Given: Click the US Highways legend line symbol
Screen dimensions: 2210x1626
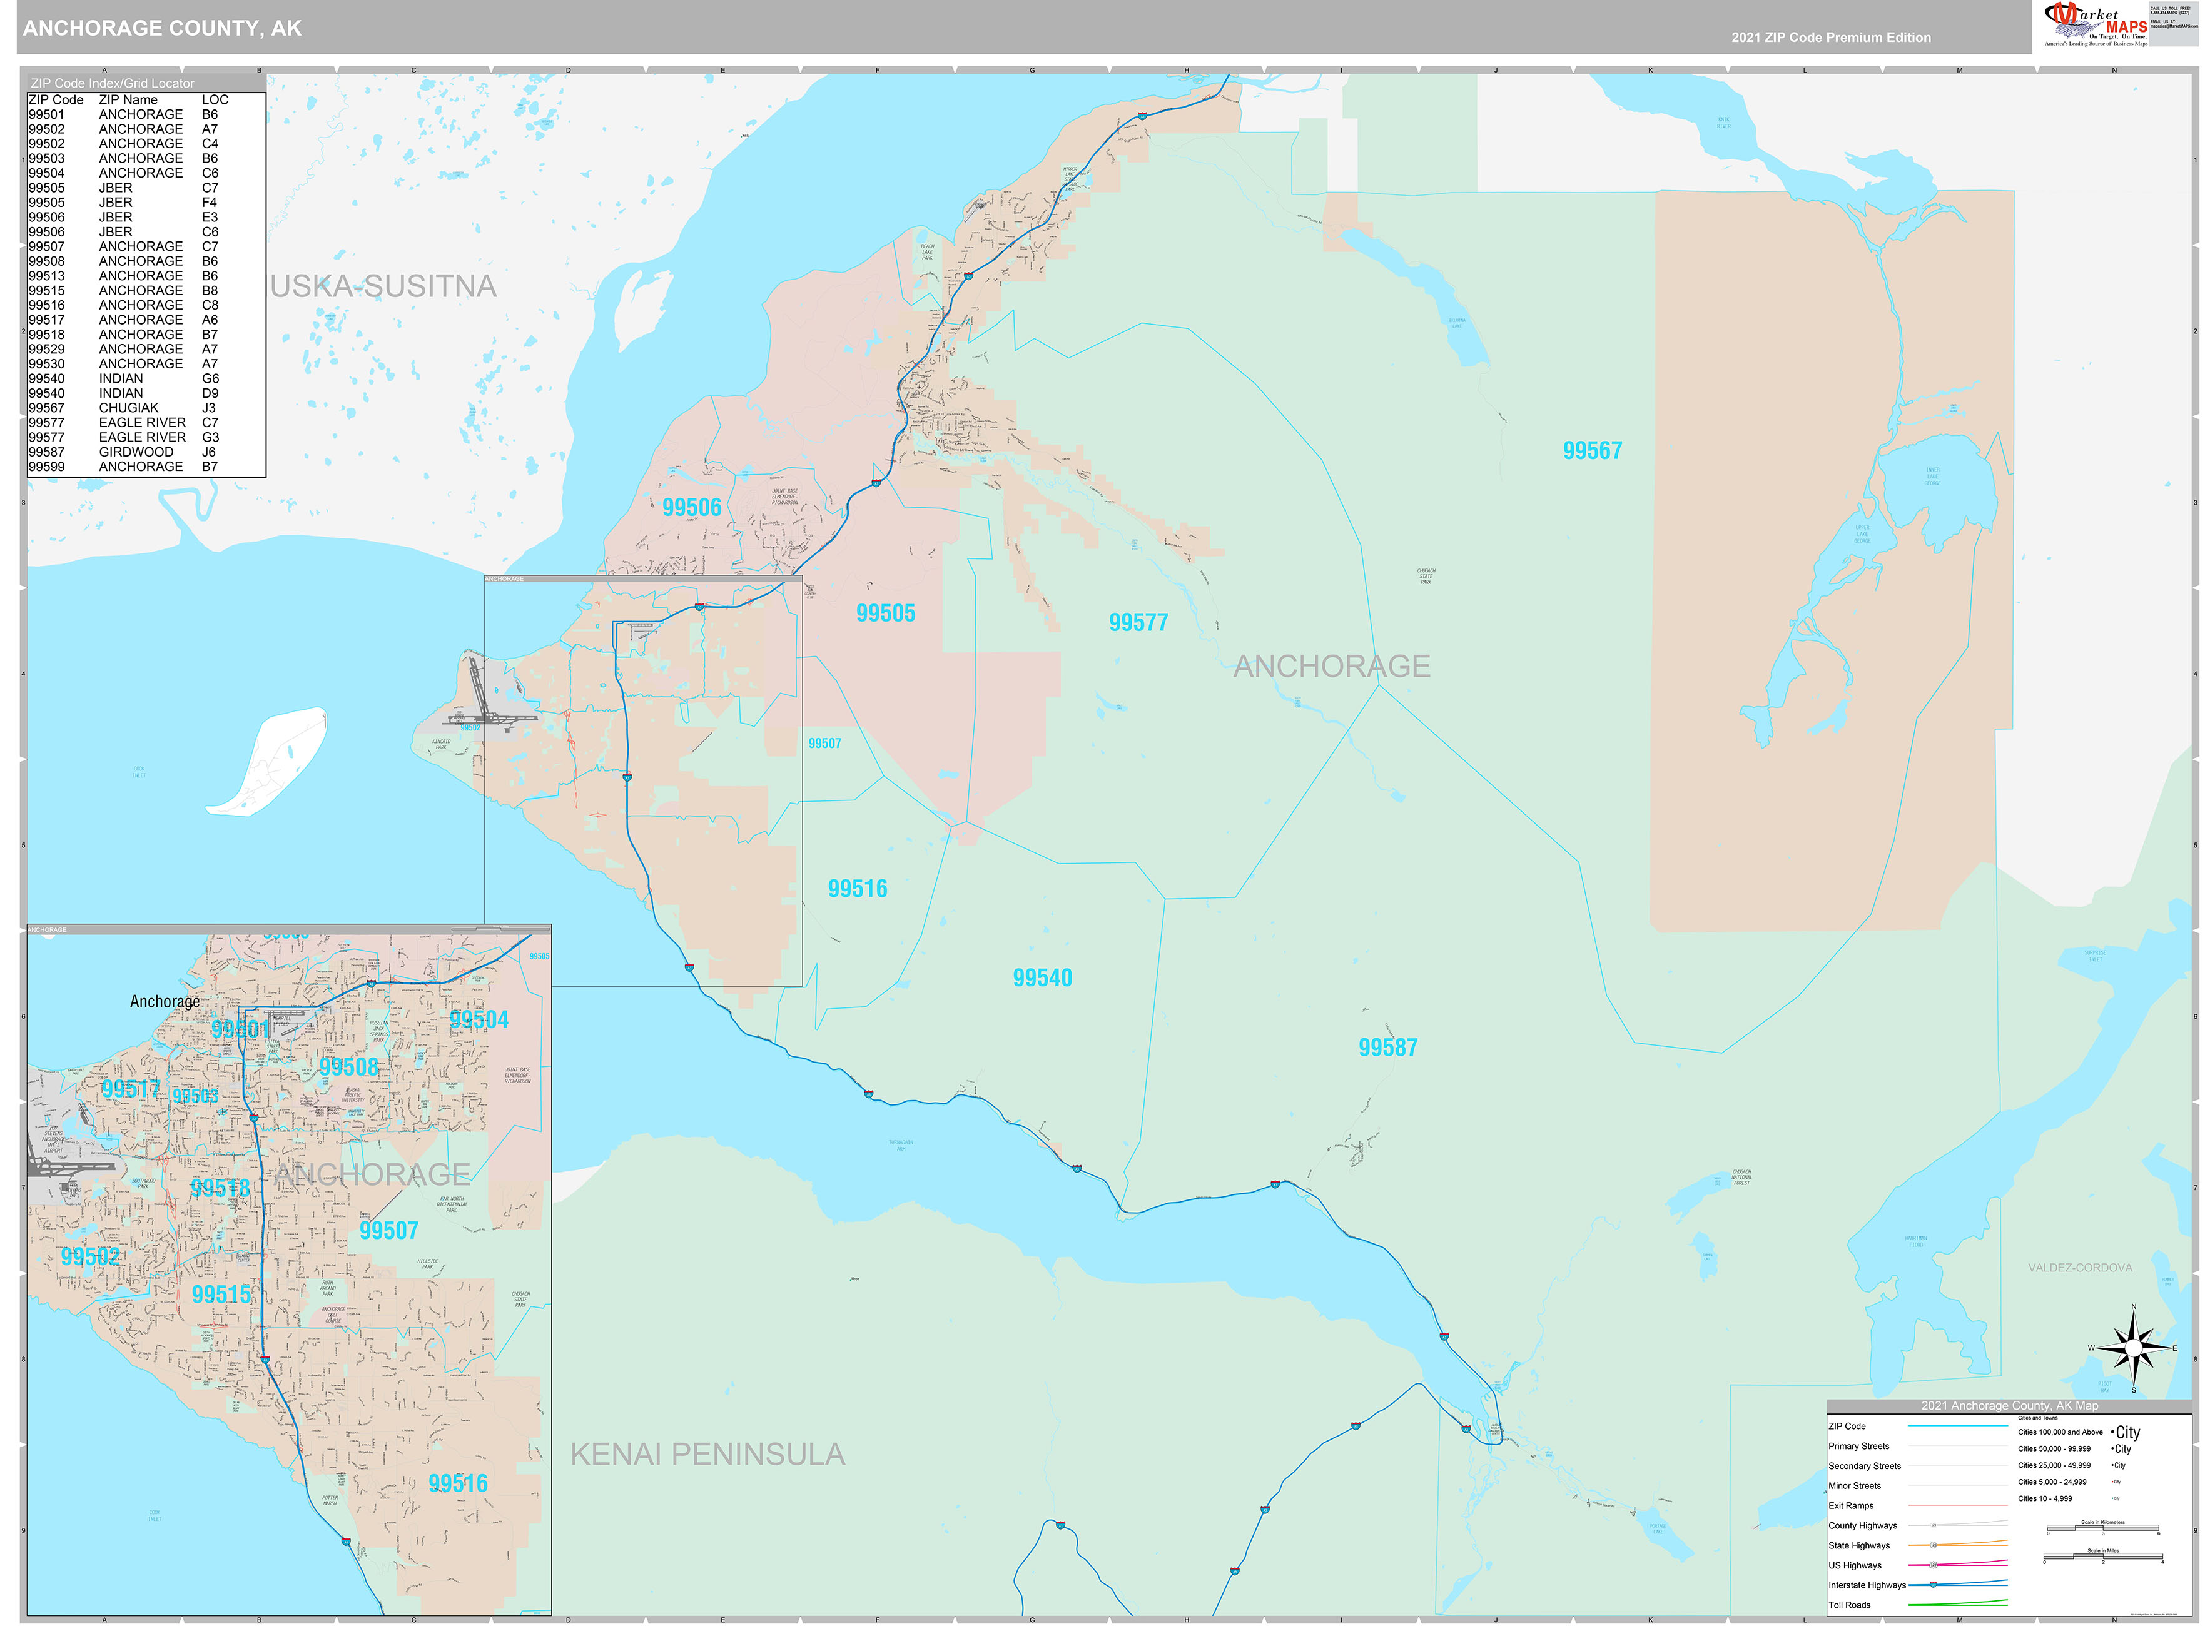Looking at the screenshot, I should (1959, 1565).
